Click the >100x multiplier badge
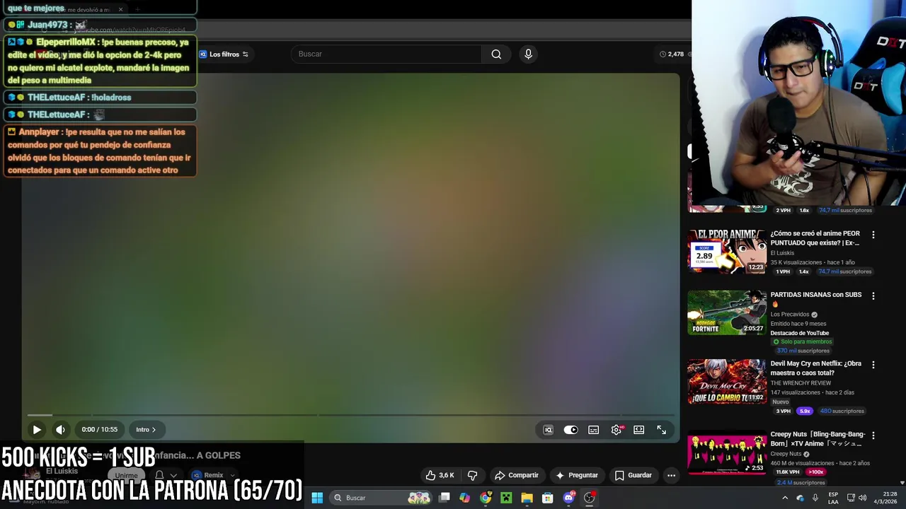 [x=816, y=472]
